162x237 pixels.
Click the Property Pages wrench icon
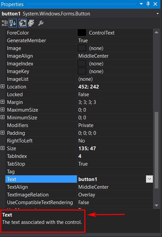[x=41, y=23]
